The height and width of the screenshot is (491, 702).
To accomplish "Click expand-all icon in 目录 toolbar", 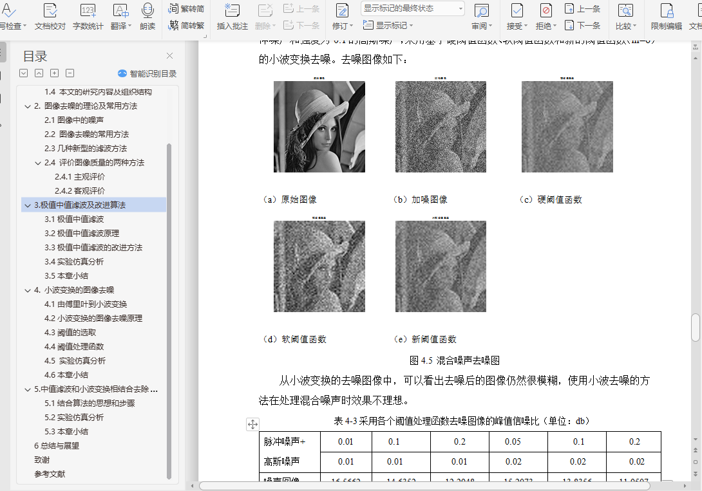I will 24,73.
